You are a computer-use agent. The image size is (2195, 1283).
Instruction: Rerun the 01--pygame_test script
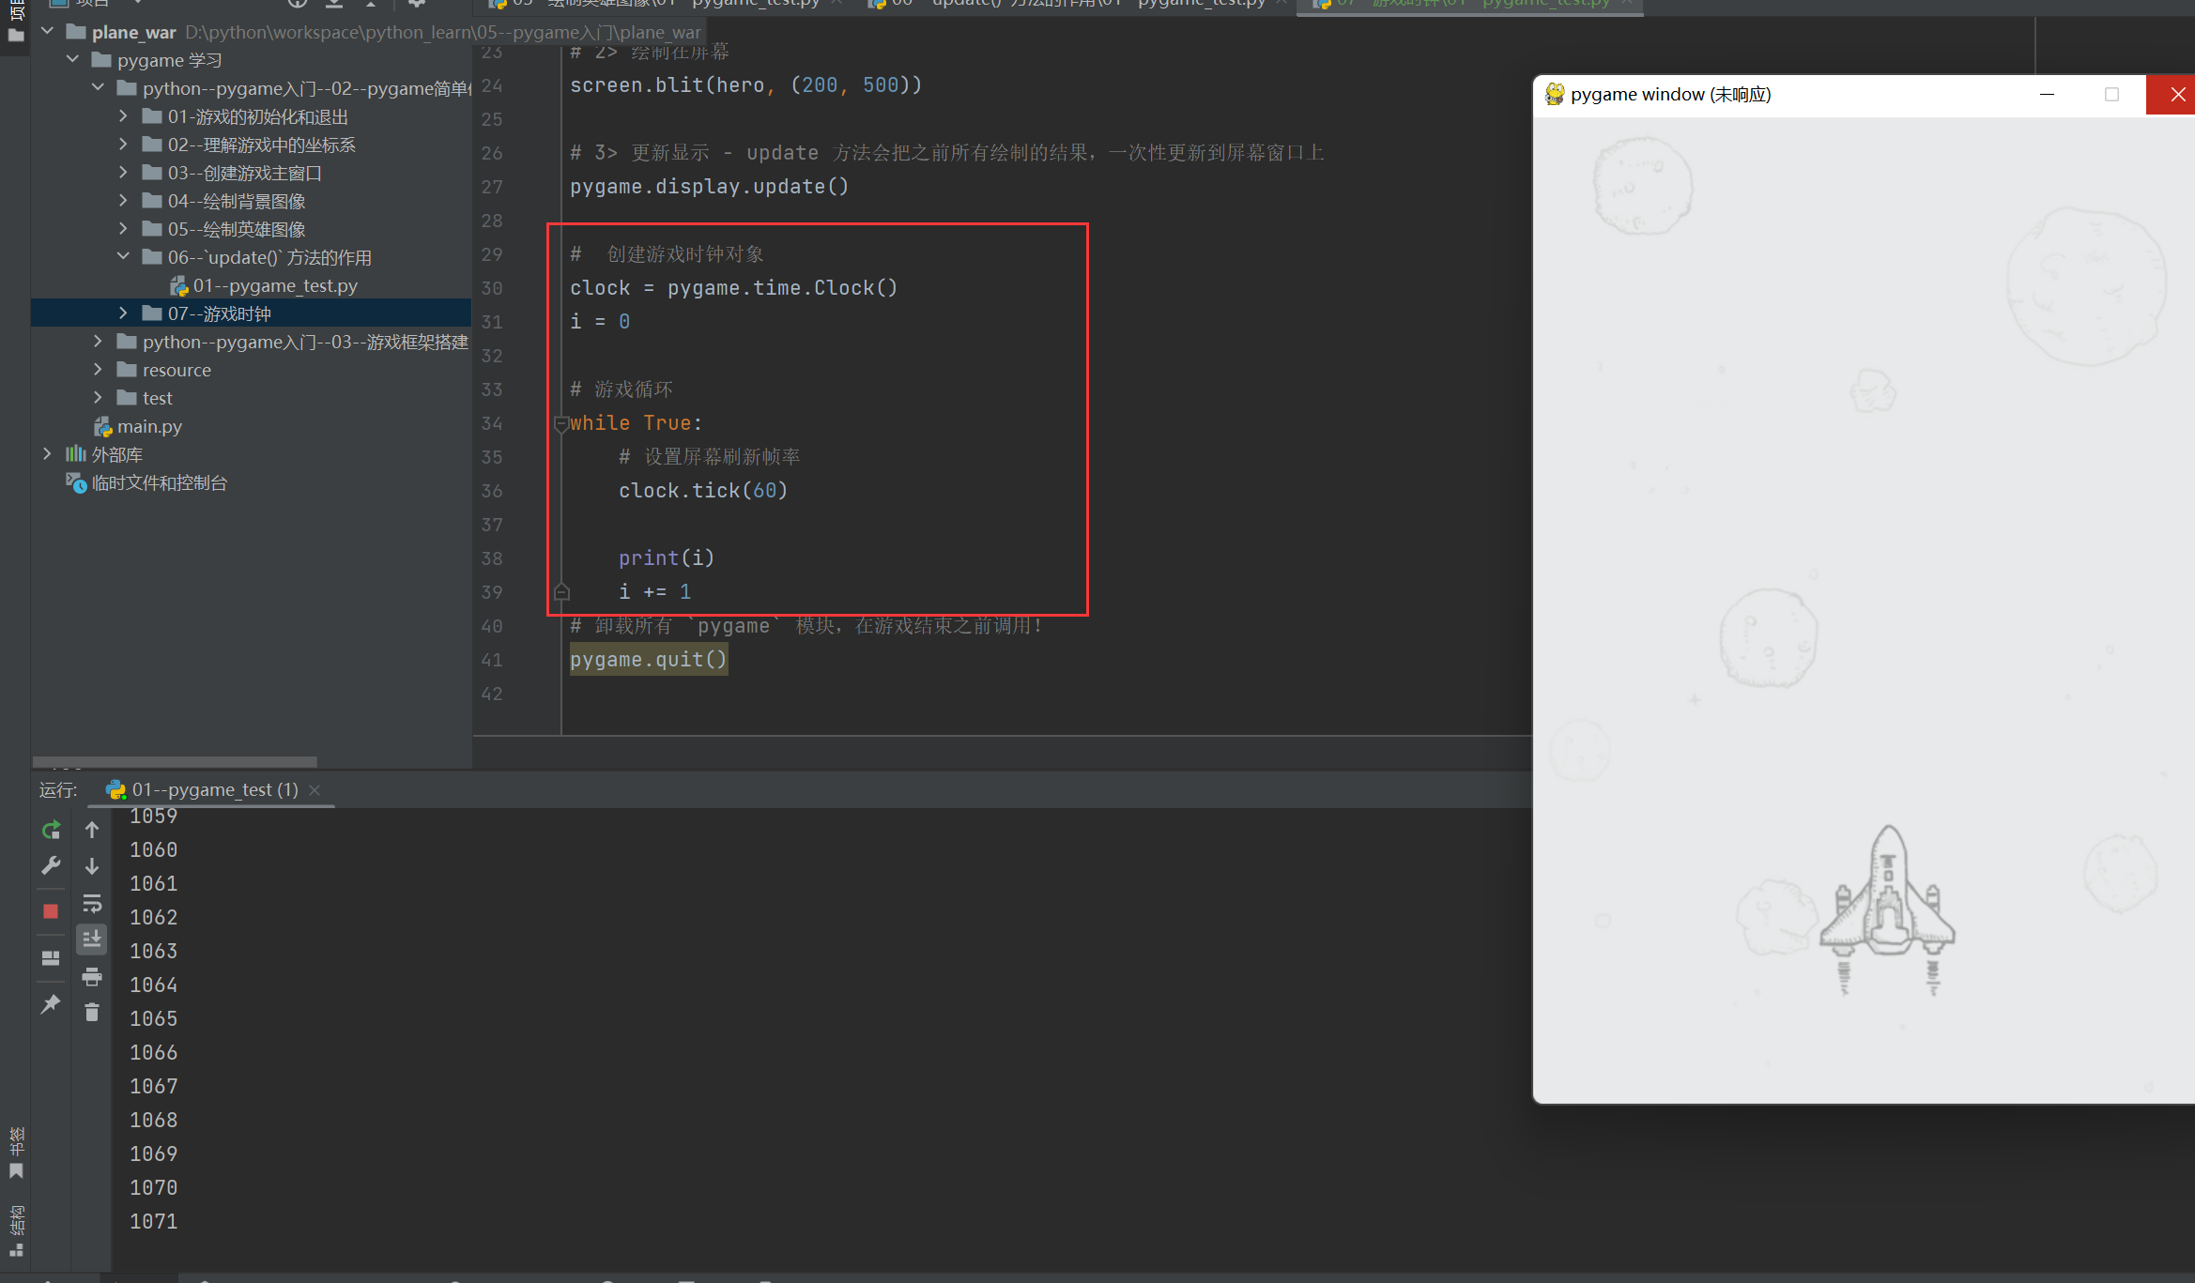point(51,830)
